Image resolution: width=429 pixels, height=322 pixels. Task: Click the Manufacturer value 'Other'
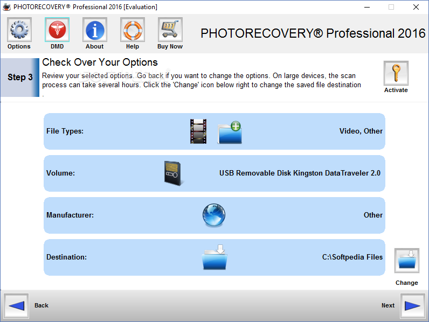tap(373, 215)
